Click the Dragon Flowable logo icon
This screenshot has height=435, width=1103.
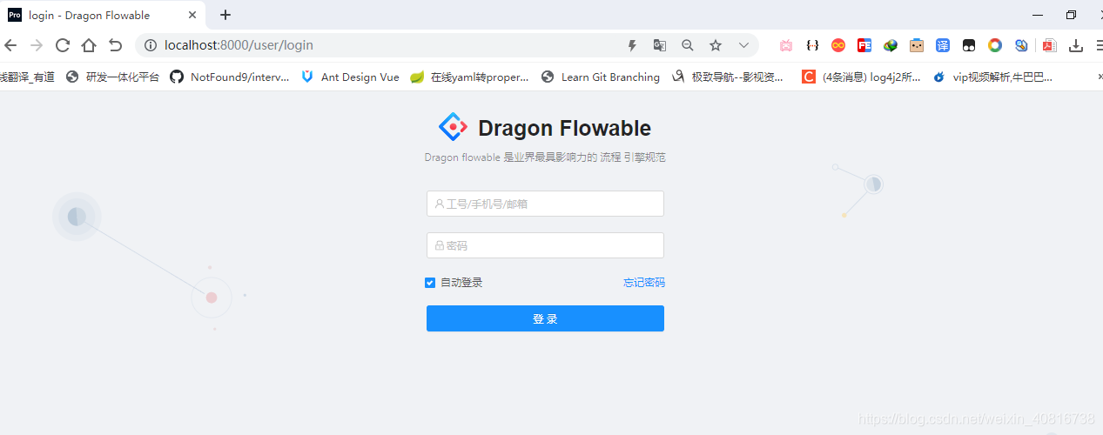click(x=453, y=127)
